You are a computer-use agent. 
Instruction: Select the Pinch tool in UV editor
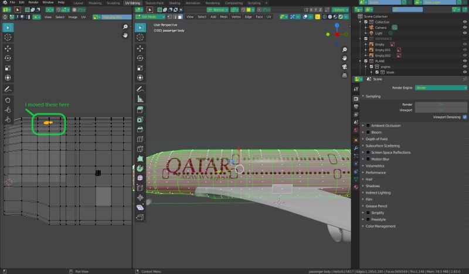click(8, 120)
